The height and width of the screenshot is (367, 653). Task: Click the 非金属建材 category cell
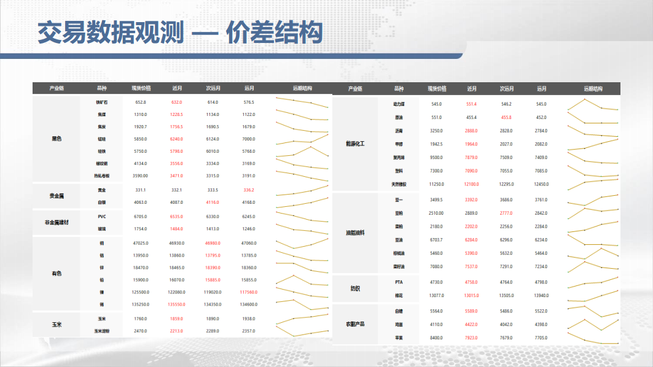pos(57,222)
